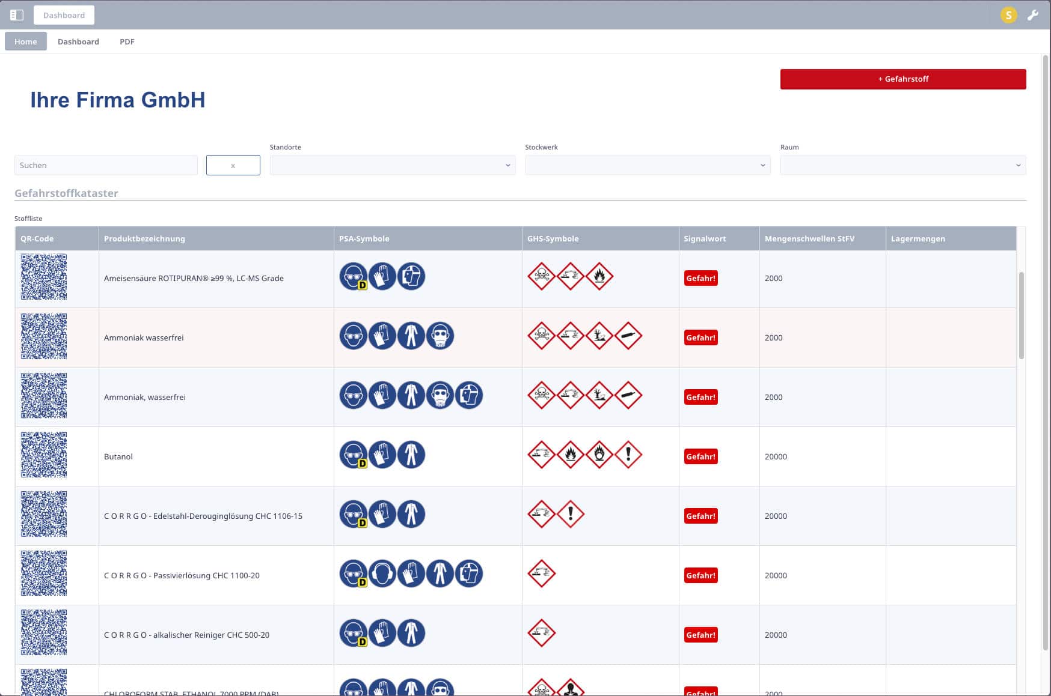
Task: Select the Dashboard menu tab
Action: (78, 41)
